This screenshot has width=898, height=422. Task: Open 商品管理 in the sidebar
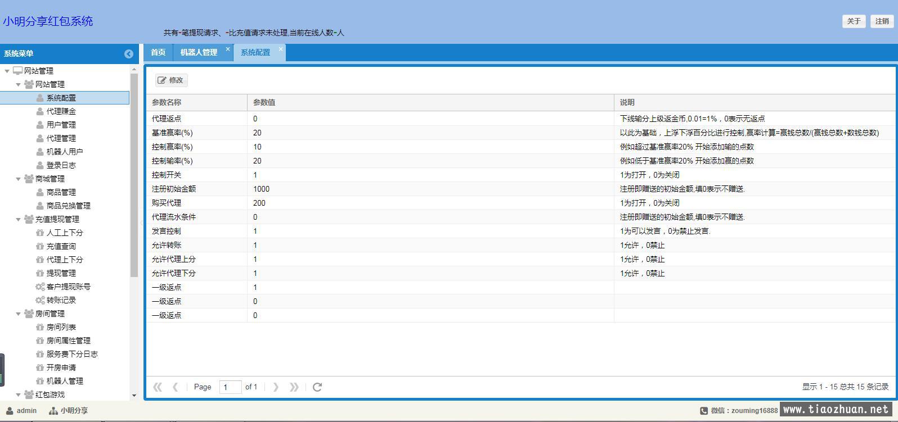click(x=61, y=192)
